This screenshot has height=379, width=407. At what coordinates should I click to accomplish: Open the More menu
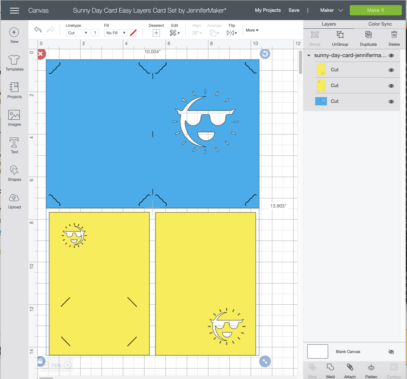(252, 30)
